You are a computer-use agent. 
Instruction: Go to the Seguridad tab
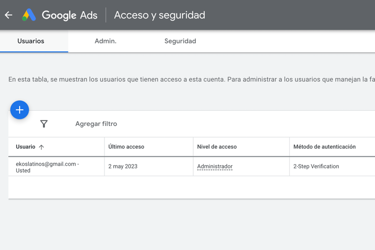pyautogui.click(x=180, y=41)
